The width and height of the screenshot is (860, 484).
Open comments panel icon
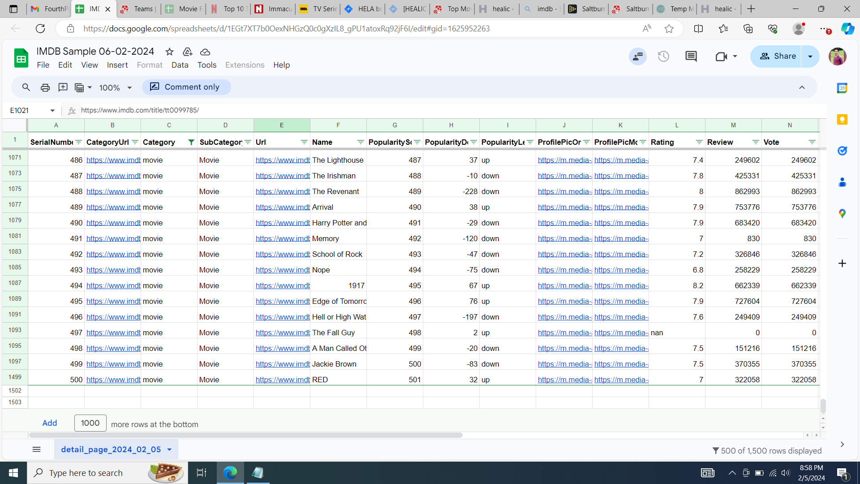coord(691,56)
